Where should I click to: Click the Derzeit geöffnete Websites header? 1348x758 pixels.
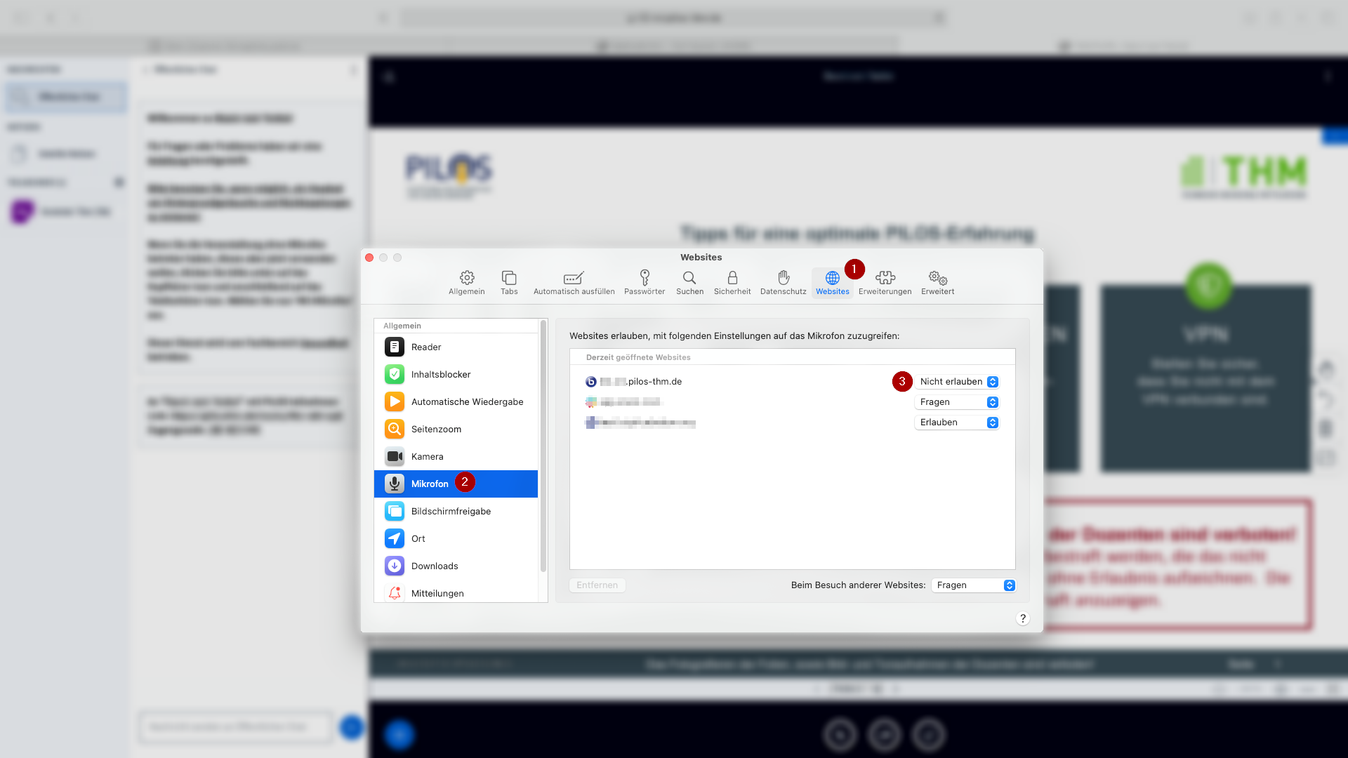click(x=638, y=357)
